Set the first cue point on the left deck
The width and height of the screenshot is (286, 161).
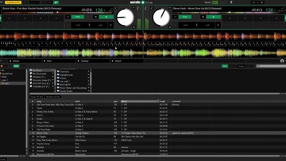pos(9,18)
